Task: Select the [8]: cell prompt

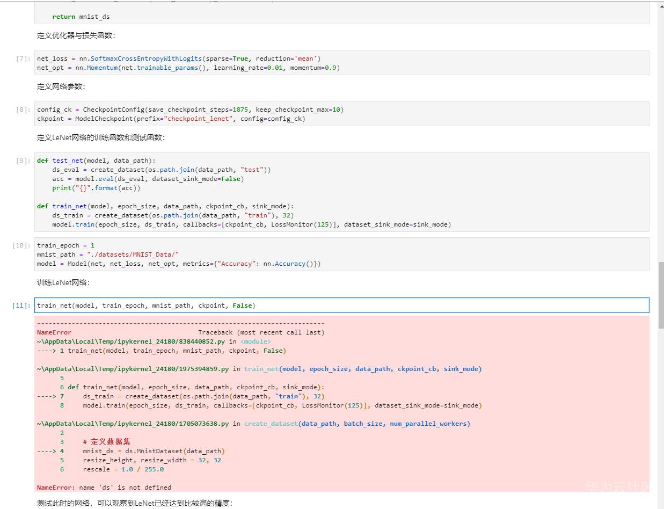Action: point(24,110)
